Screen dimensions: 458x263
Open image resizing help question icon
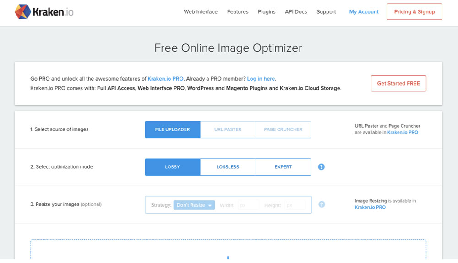point(322,204)
